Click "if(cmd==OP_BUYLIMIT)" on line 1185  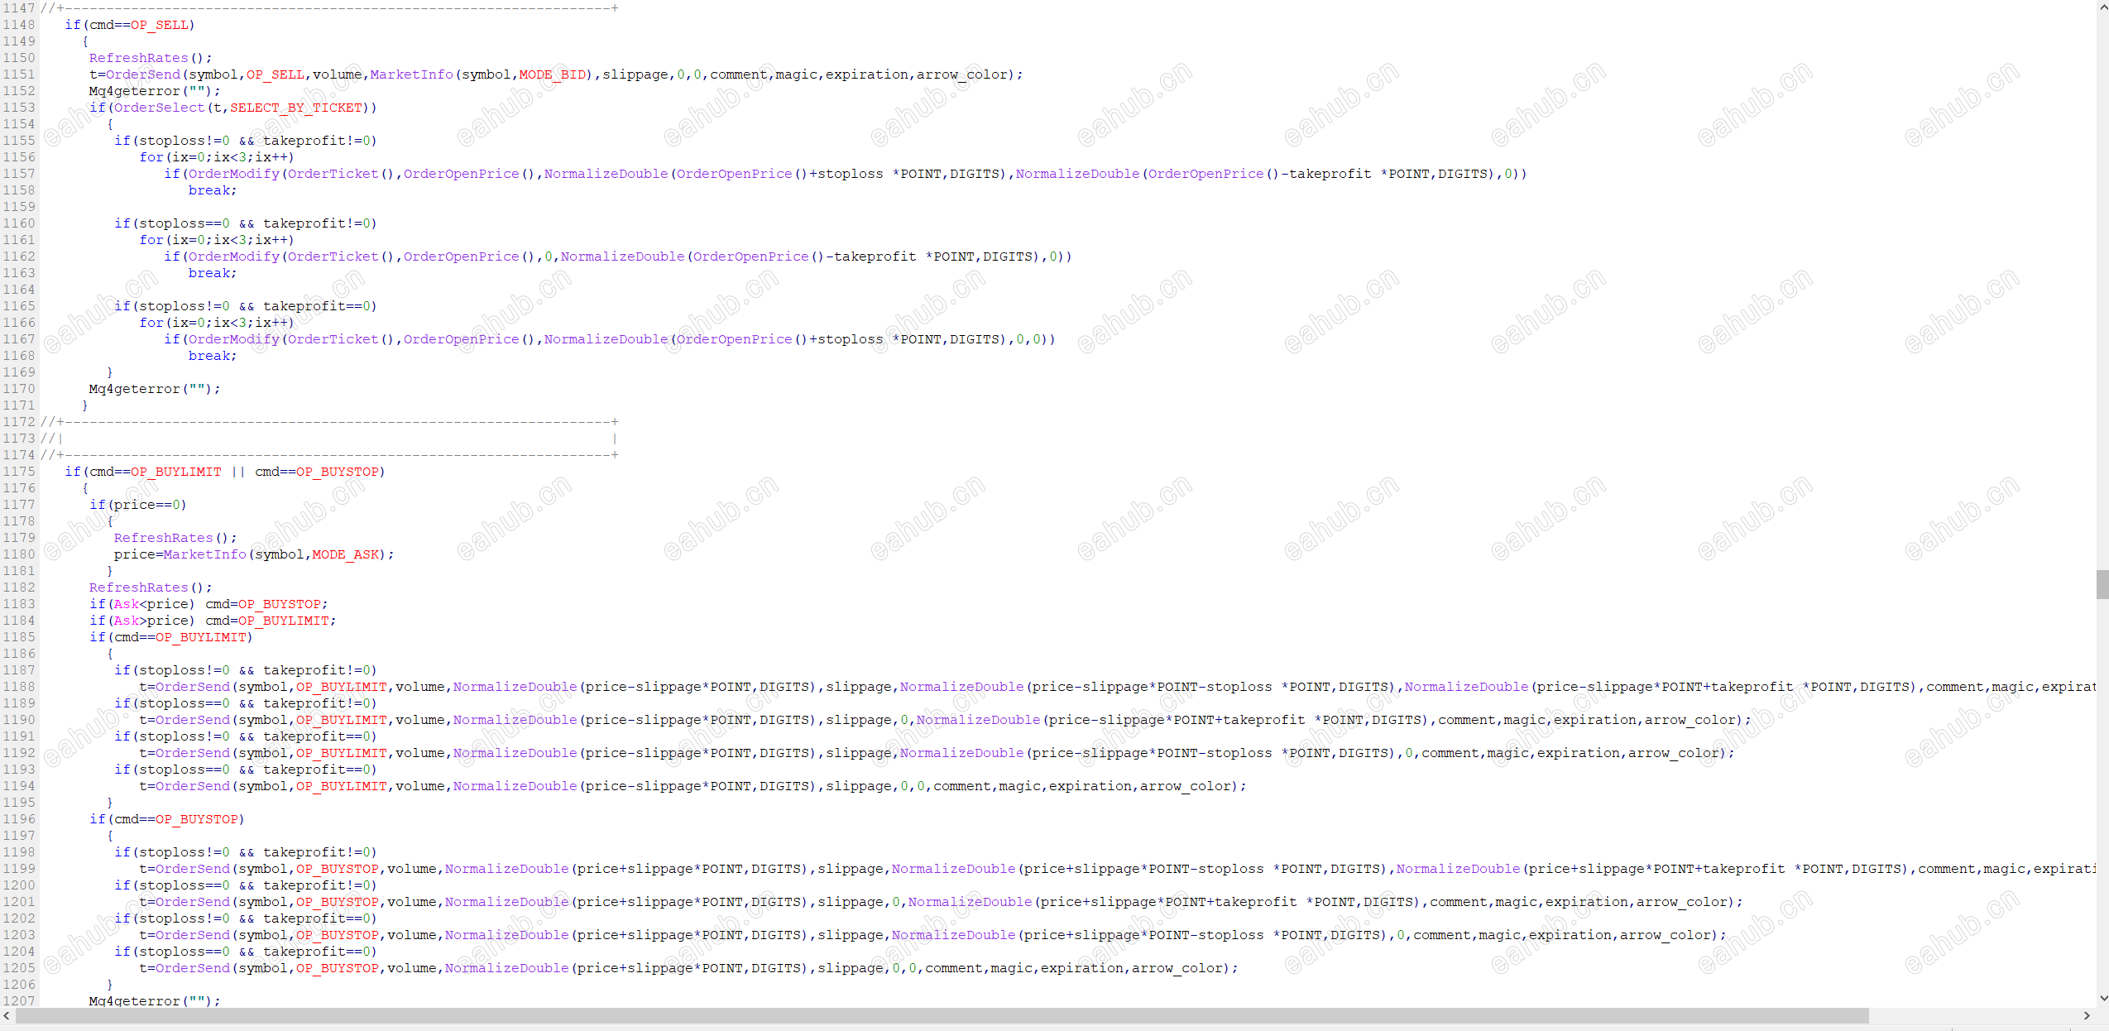[x=171, y=637]
